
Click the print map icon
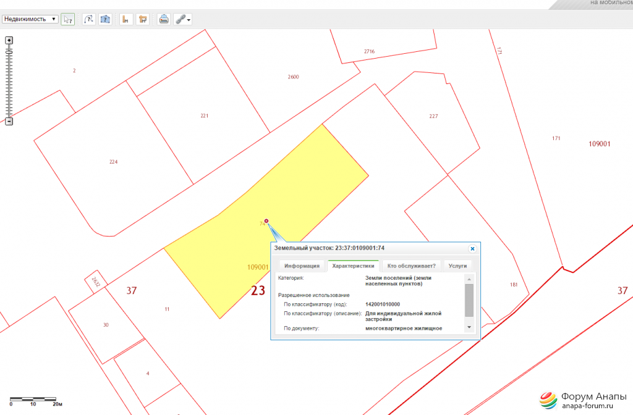[x=164, y=19]
